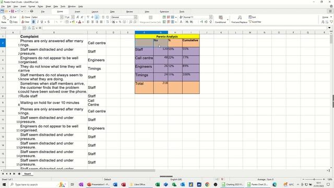Click the Sum sigma icon
Screen dimensions: 334x188
[33, 28]
